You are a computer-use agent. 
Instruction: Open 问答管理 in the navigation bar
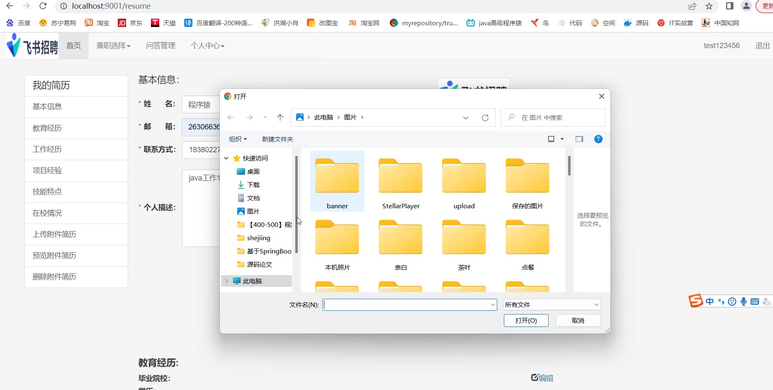point(160,46)
